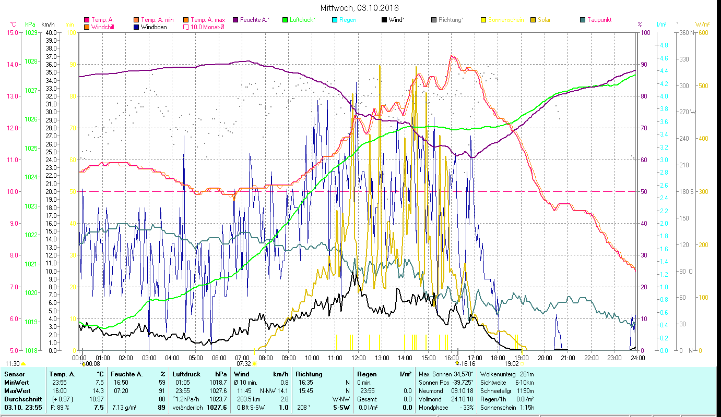Select the 'Solar' legend label

coord(544,20)
